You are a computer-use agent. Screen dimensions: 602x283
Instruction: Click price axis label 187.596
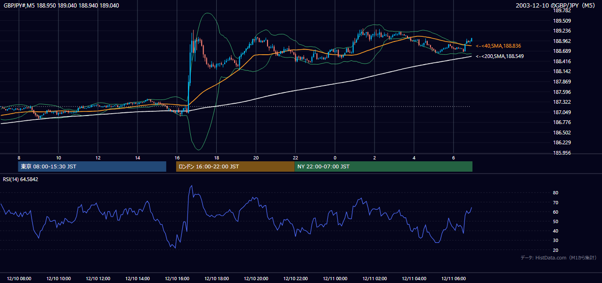pos(561,92)
